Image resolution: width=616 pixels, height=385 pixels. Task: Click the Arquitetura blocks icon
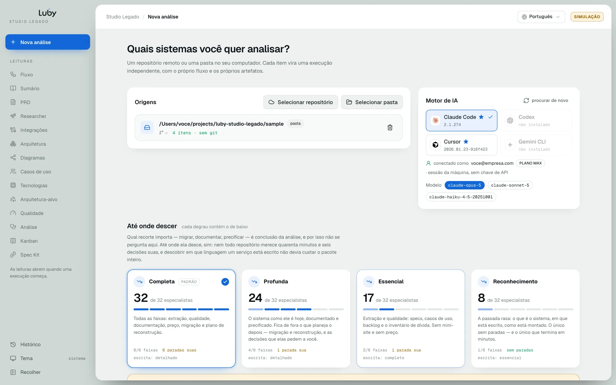13,144
